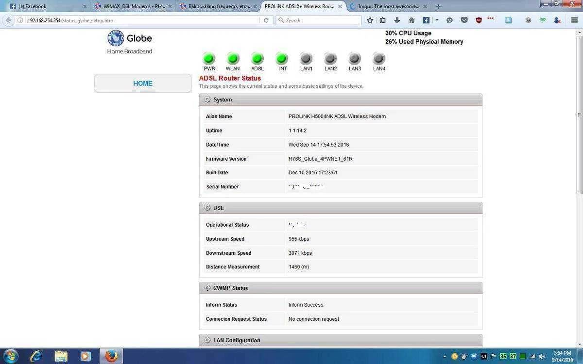Viewport: 583px width, 364px height.
Task: Open Windows Media Player on taskbar
Action: pos(86,356)
